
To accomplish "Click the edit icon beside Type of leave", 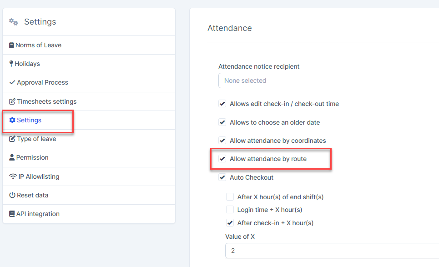I will [x=12, y=139].
